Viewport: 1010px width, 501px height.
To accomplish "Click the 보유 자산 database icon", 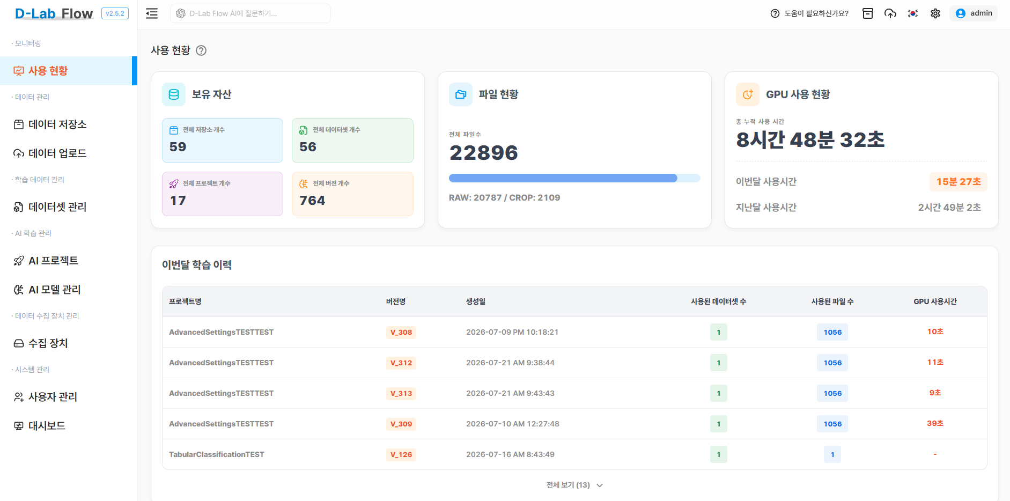I will tap(174, 94).
